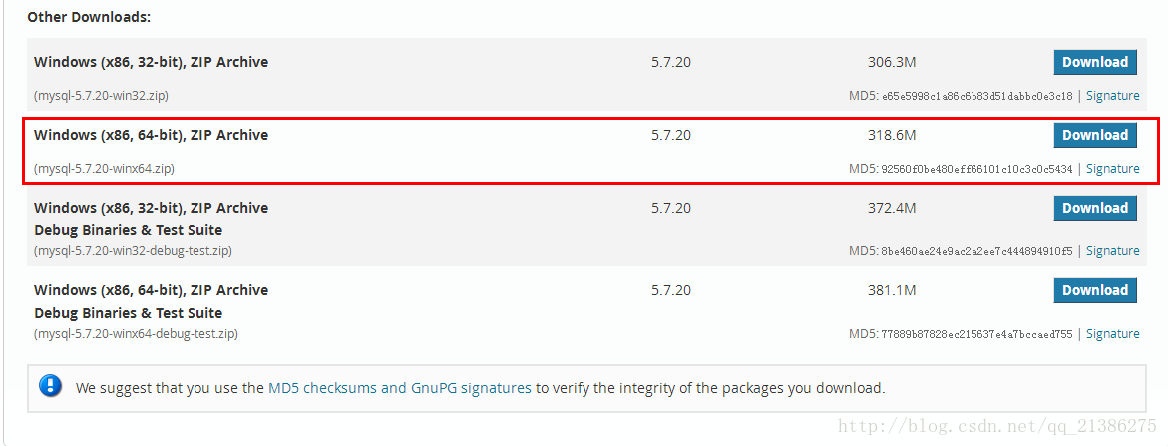Open Signature link for mysql-5.7.20-win32.zip

(x=1112, y=96)
